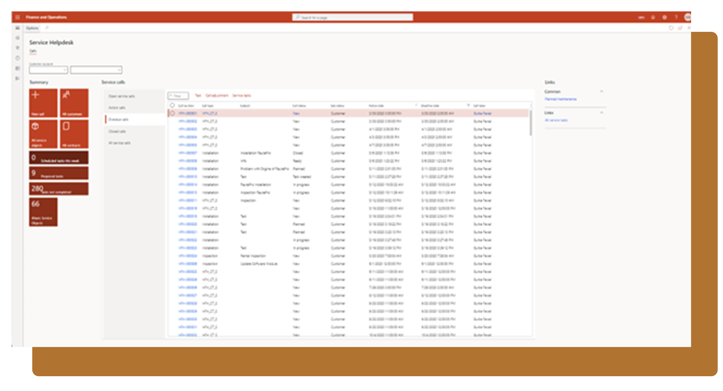Image resolution: width=723 pixels, height=391 pixels.
Task: Open the Options menu tab
Action: coord(32,28)
